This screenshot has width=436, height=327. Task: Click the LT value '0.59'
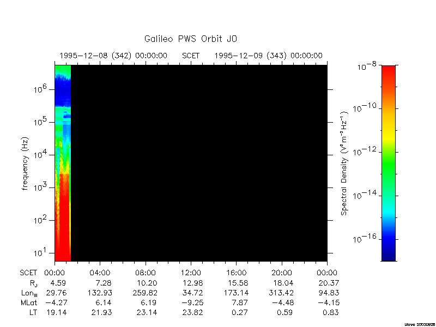(x=284, y=312)
